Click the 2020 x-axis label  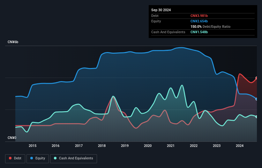tap(148, 146)
